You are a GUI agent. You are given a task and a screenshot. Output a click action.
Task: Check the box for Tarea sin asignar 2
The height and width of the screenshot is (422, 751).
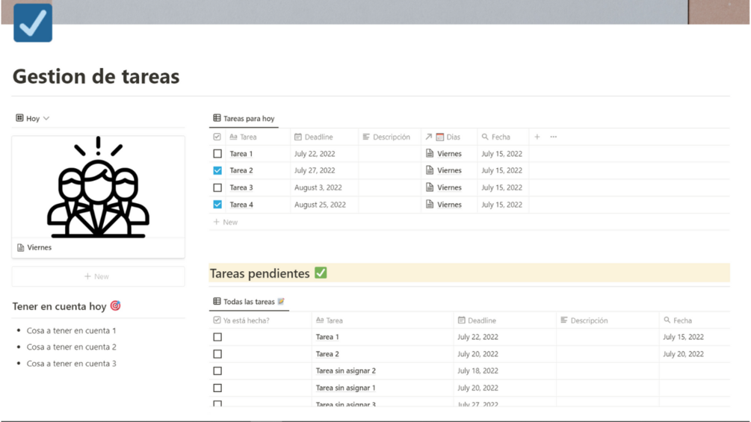(217, 370)
